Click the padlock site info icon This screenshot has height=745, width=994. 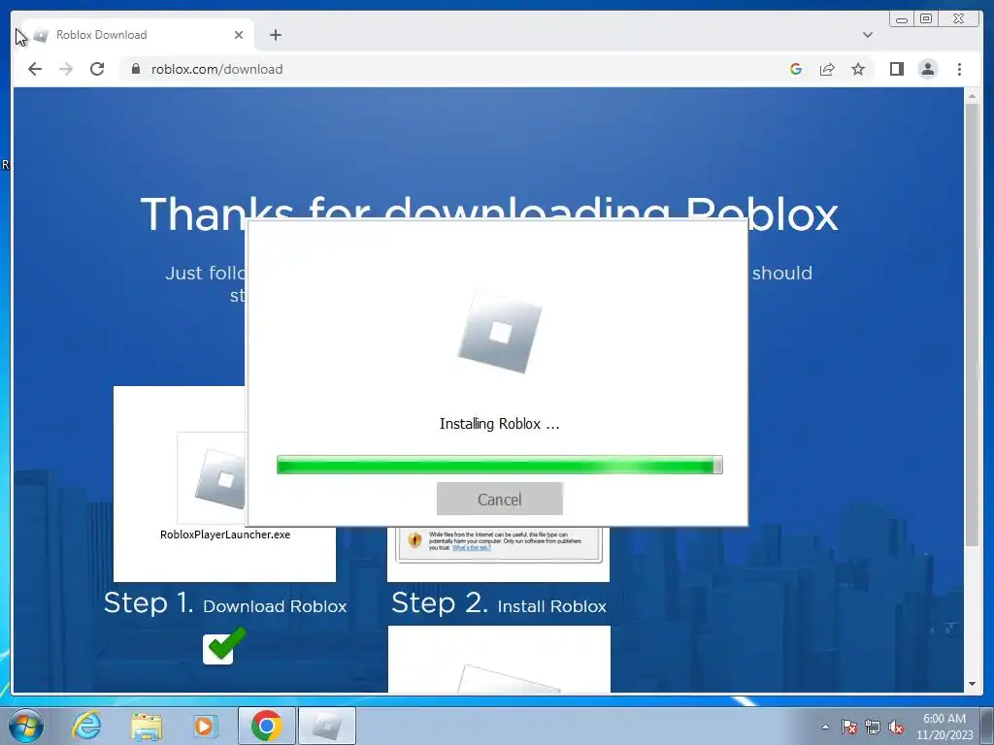(136, 69)
